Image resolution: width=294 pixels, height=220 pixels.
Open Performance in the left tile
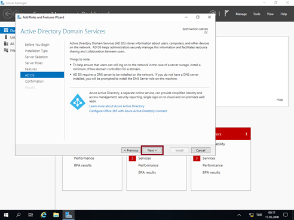84,158
